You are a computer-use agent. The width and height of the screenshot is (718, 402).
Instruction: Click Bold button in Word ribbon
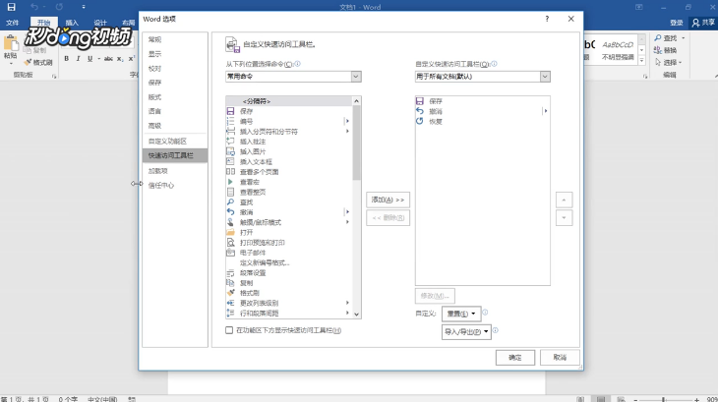tap(67, 59)
